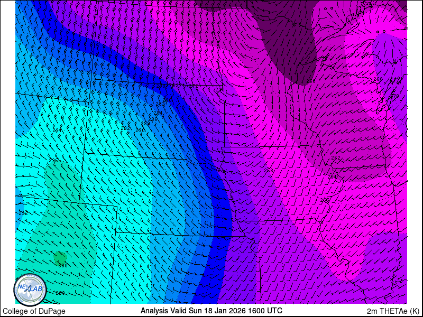Click the 298 contour label
This screenshot has height=317, width=423.
point(60,293)
